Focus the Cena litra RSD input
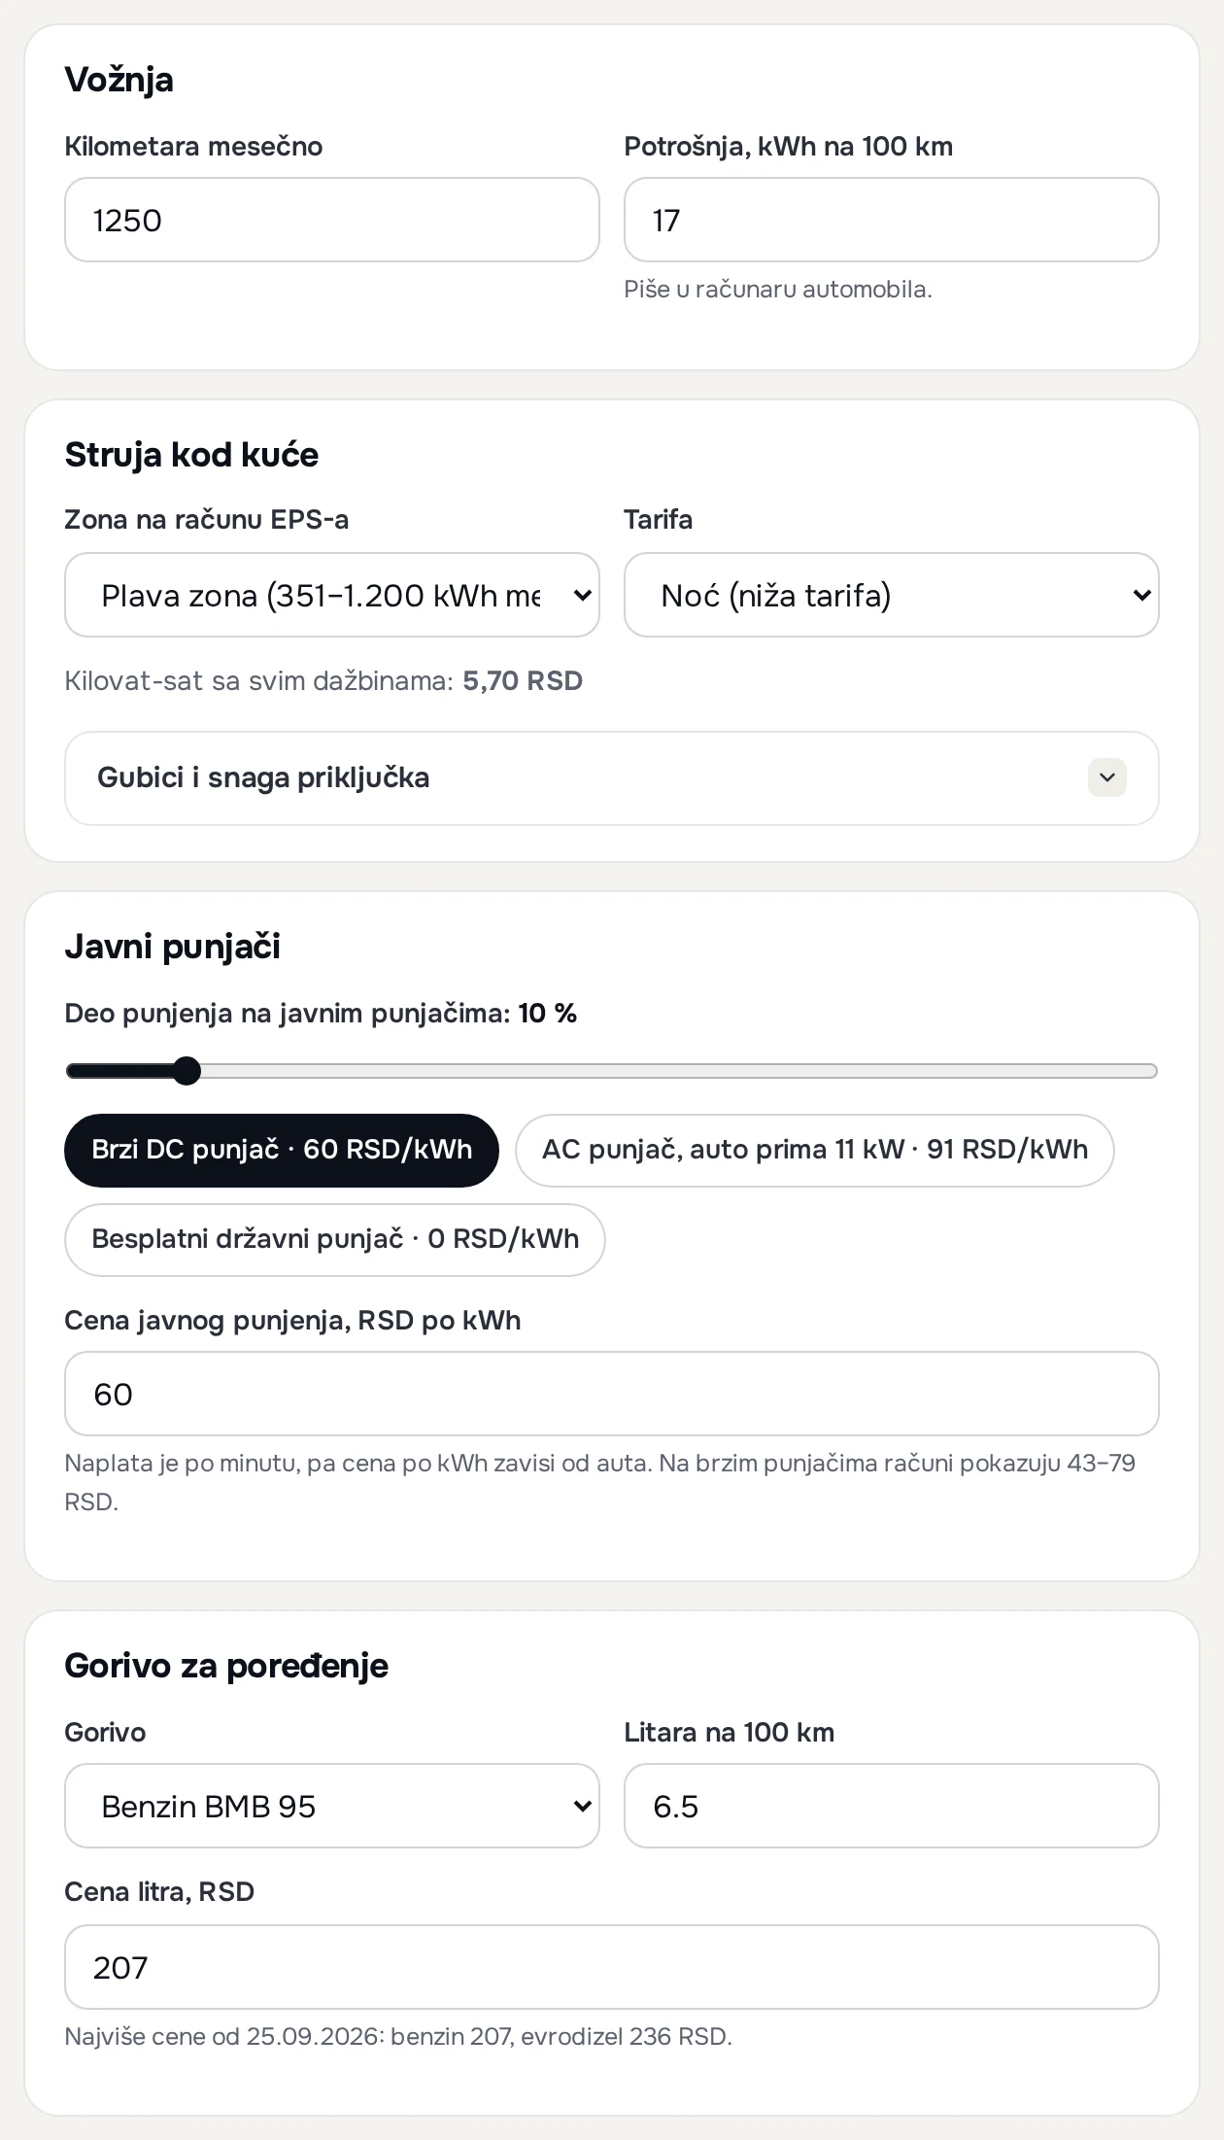Screen dimensions: 1224x2140 click(x=612, y=1967)
